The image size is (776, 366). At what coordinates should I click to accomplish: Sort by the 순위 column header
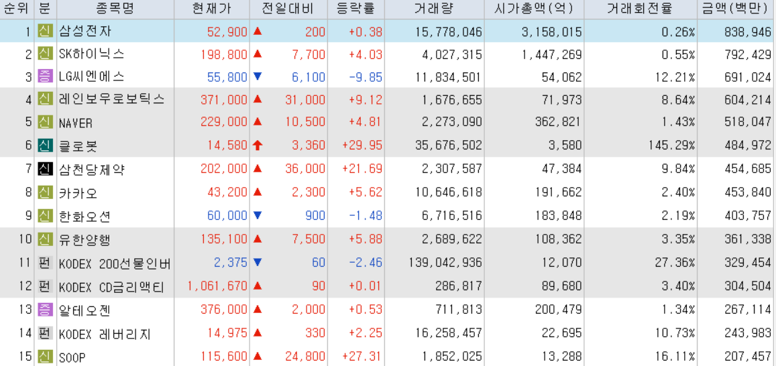[17, 9]
